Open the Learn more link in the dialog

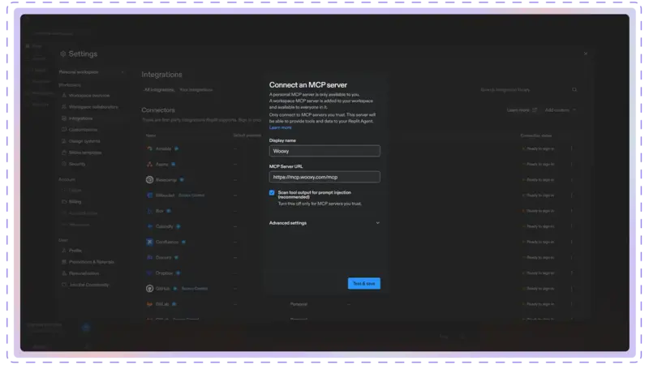(280, 127)
